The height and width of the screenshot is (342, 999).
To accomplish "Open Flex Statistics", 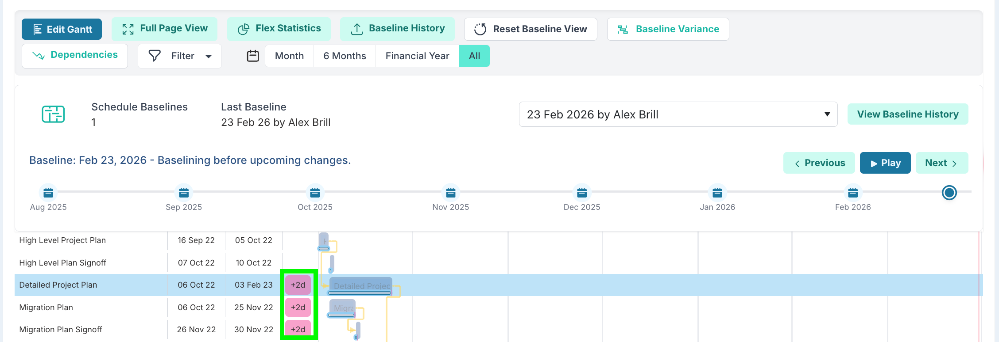I will tap(279, 29).
